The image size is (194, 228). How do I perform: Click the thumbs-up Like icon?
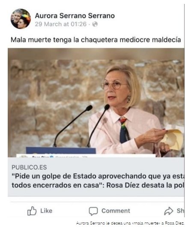tap(32, 211)
